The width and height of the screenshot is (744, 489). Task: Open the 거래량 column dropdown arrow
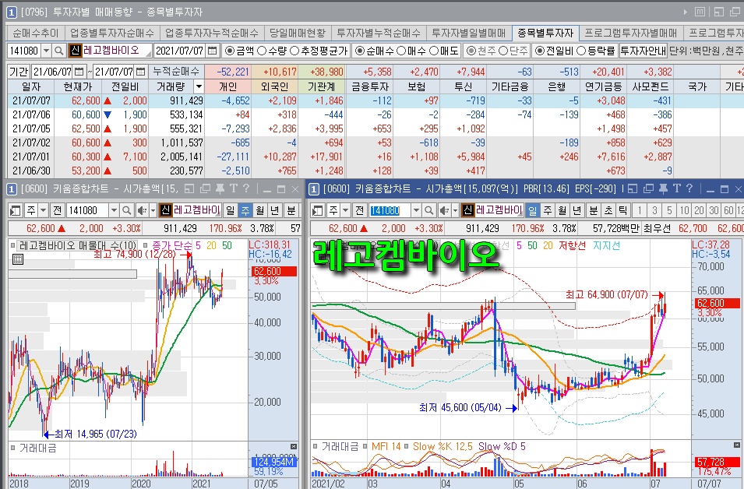click(199, 86)
